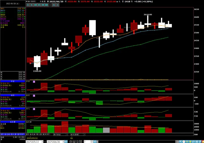The image size is (204, 143).
Task: Select the 外資 blue panel header
Action: tap(13, 81)
